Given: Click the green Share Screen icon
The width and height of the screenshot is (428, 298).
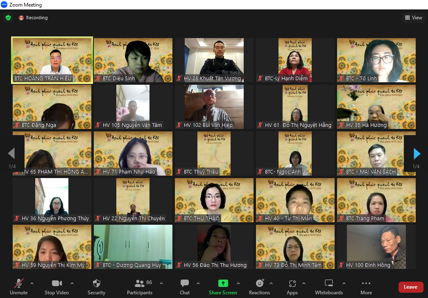Looking at the screenshot, I should coord(223,283).
